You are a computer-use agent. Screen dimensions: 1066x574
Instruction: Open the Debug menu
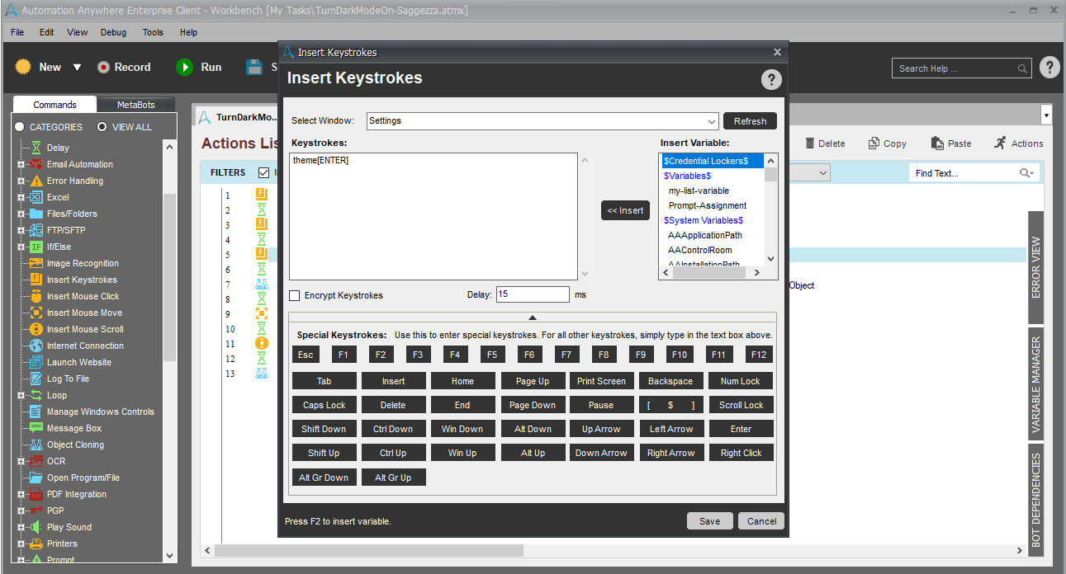(x=114, y=32)
